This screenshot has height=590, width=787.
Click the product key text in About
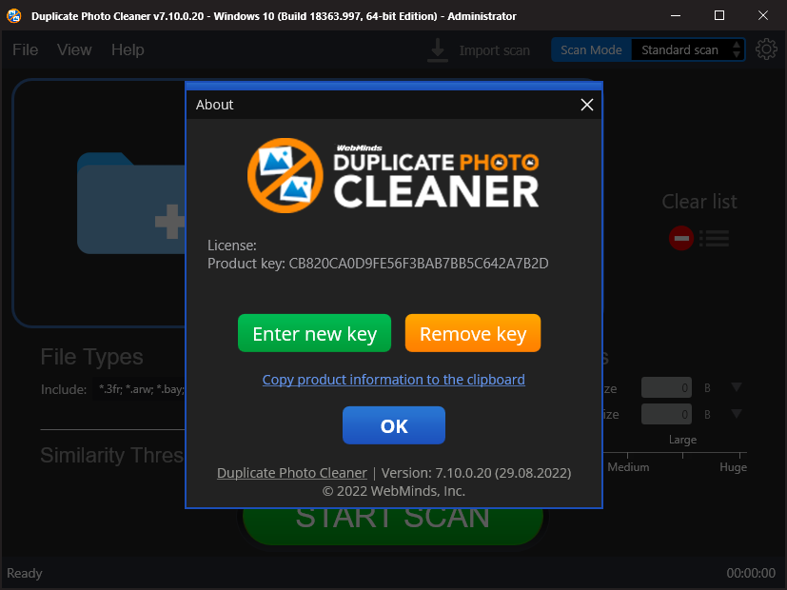(378, 264)
